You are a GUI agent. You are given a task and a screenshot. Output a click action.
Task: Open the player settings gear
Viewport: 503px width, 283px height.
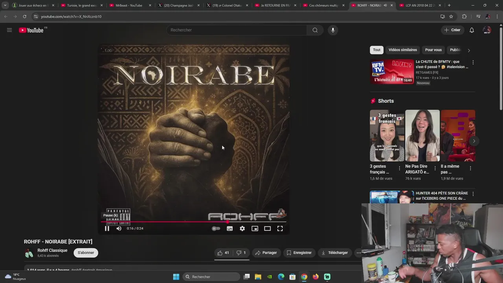242,228
